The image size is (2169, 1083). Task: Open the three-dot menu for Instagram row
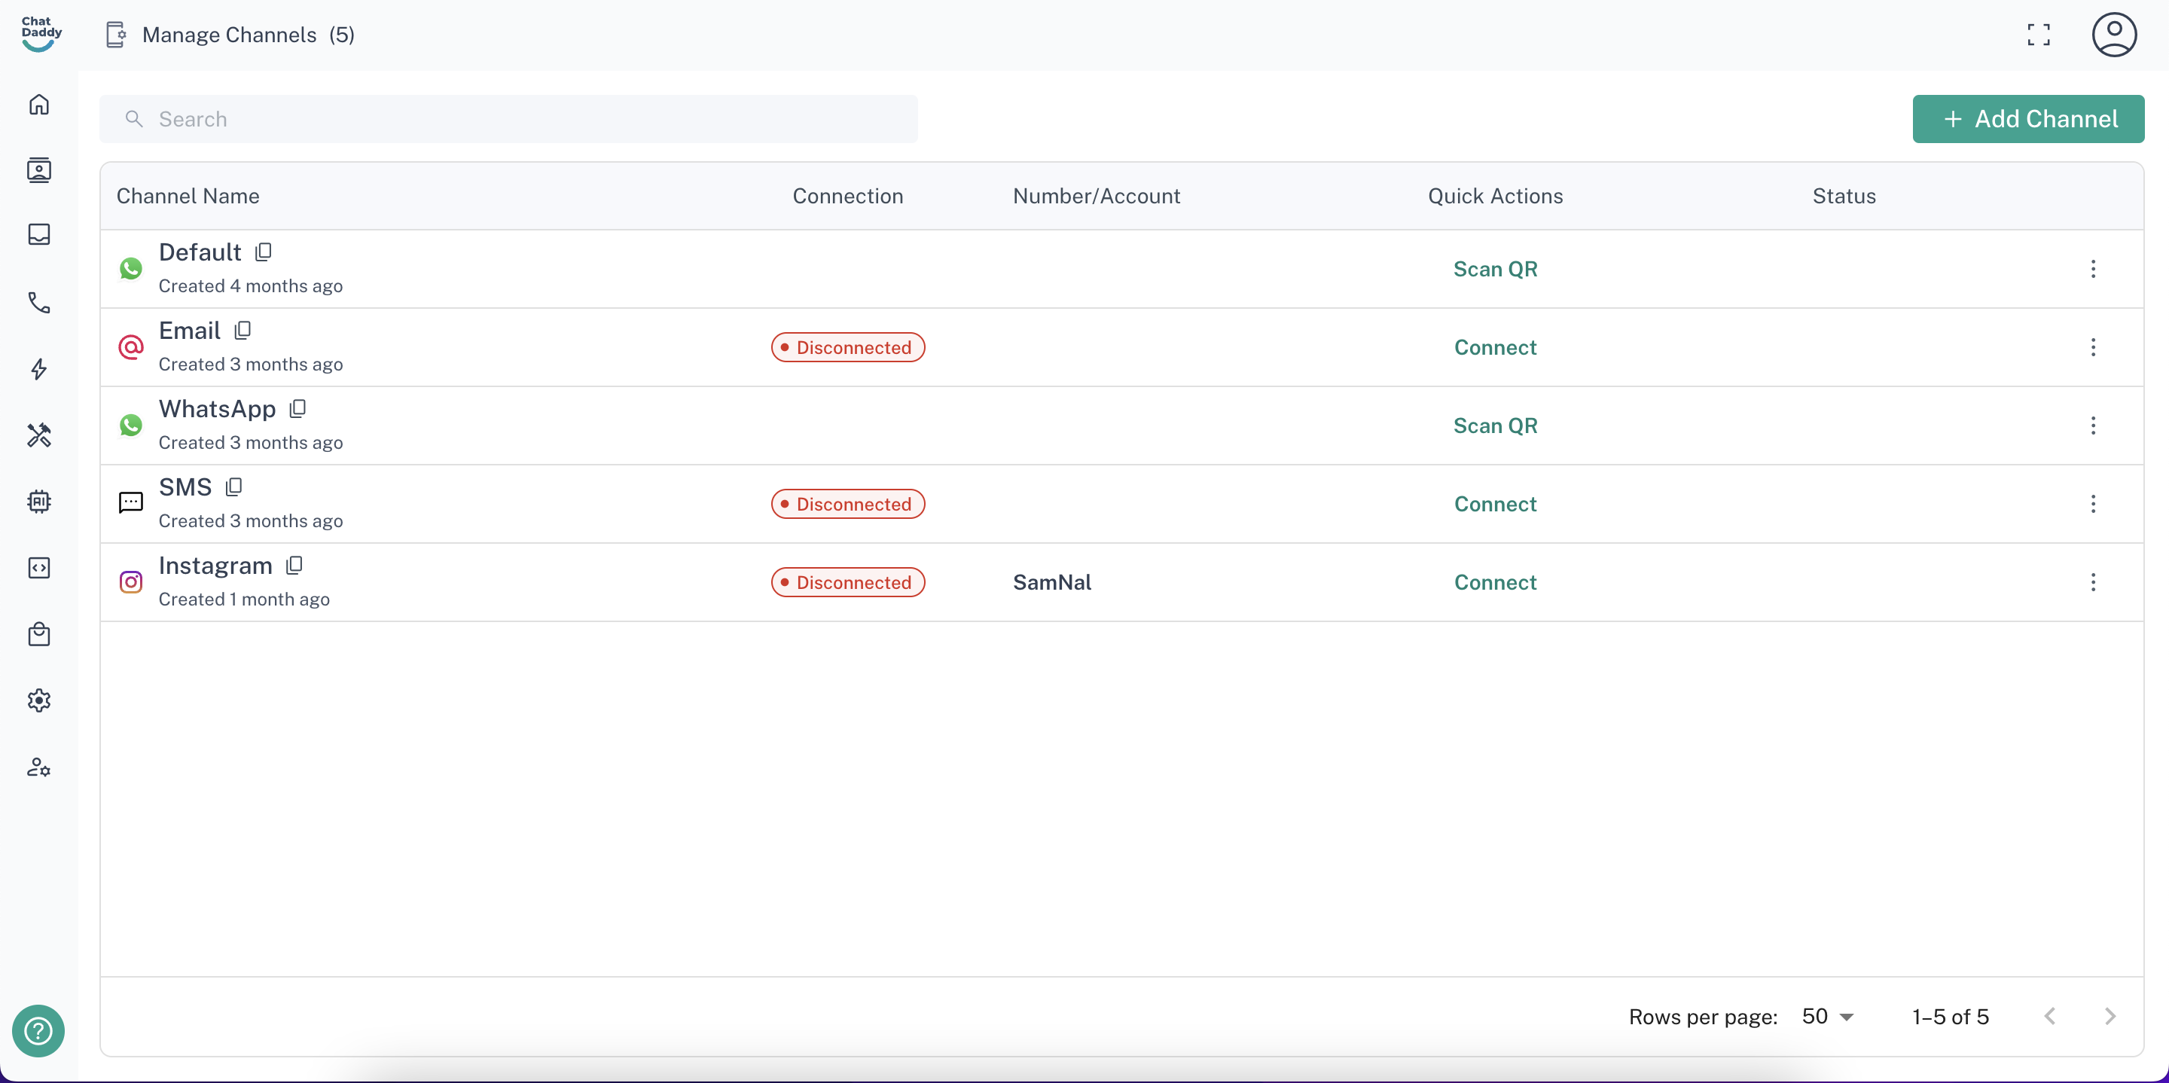tap(2092, 582)
